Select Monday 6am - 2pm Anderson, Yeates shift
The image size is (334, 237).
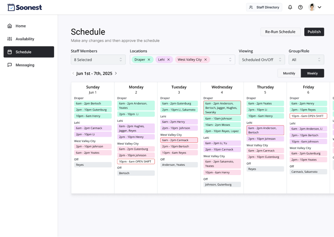click(136, 106)
